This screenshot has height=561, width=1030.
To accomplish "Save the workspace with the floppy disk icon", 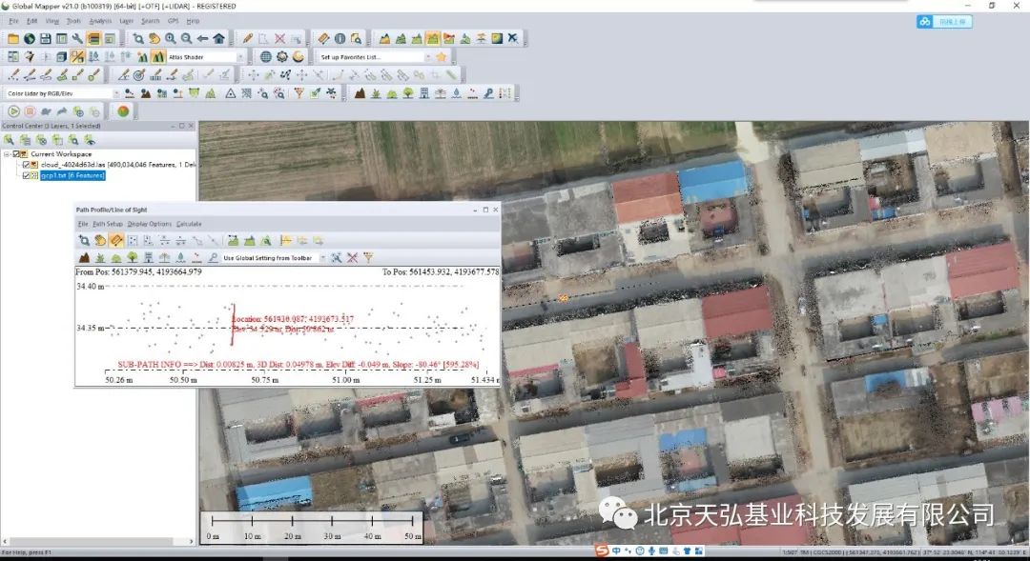I will click(46, 39).
